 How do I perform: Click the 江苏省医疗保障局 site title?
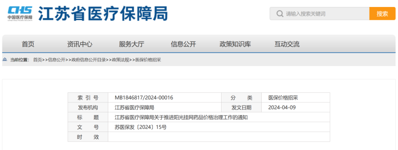pos(103,14)
